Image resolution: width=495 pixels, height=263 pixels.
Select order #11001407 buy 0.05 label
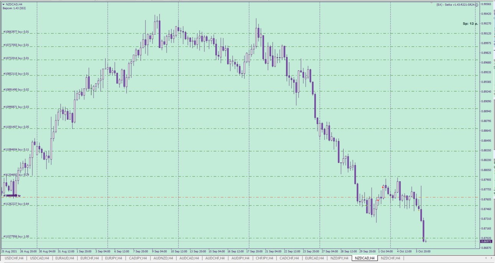point(16,127)
